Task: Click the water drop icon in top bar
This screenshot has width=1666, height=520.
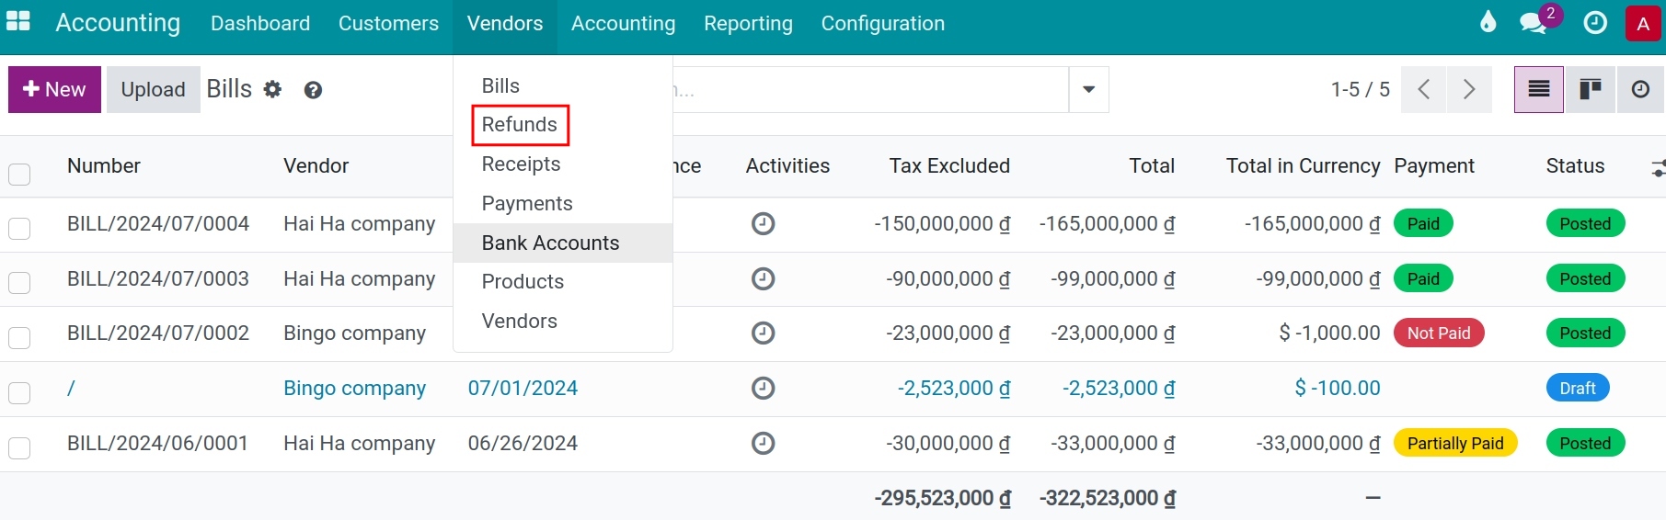Action: pos(1488,22)
